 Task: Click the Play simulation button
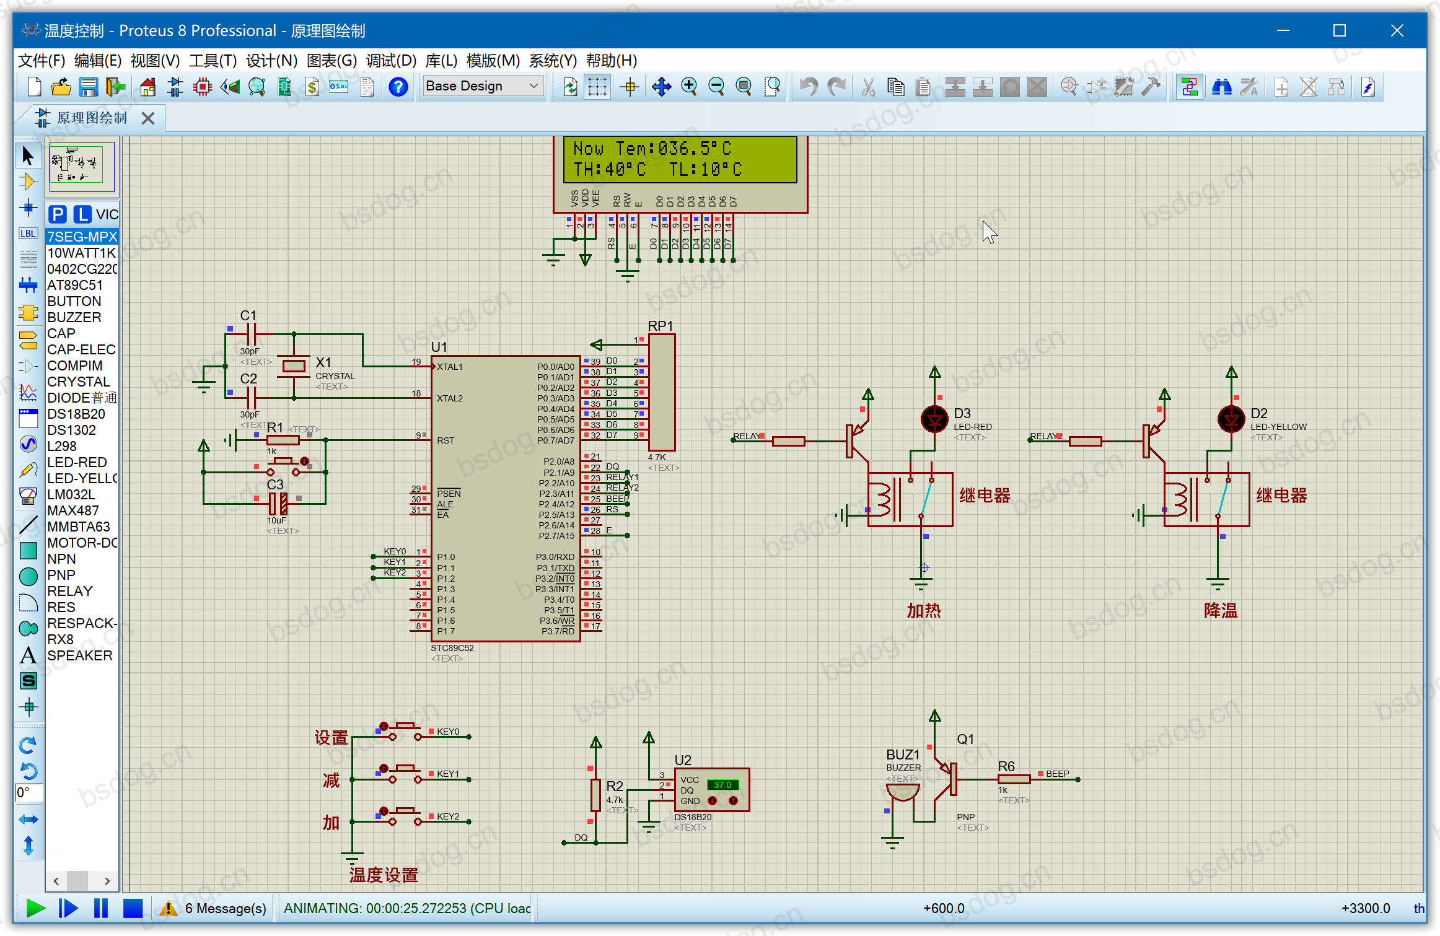pyautogui.click(x=35, y=909)
